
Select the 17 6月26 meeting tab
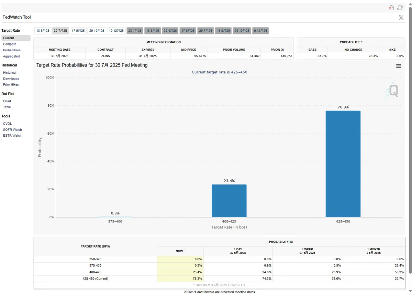point(188,31)
